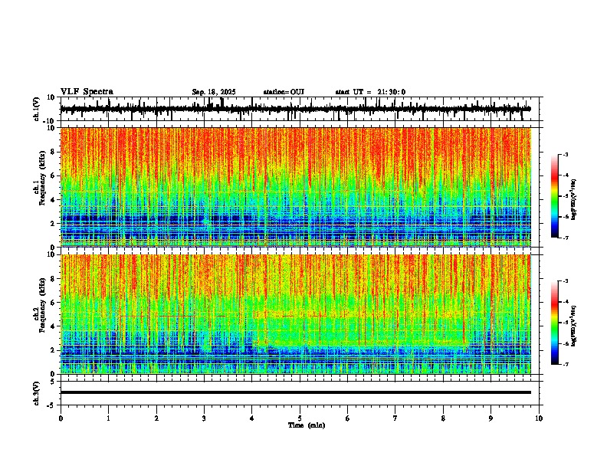Image resolution: width=607 pixels, height=469 pixels.
Task: Click the green band in the ch.2 spectrogram
Action: tap(360, 329)
